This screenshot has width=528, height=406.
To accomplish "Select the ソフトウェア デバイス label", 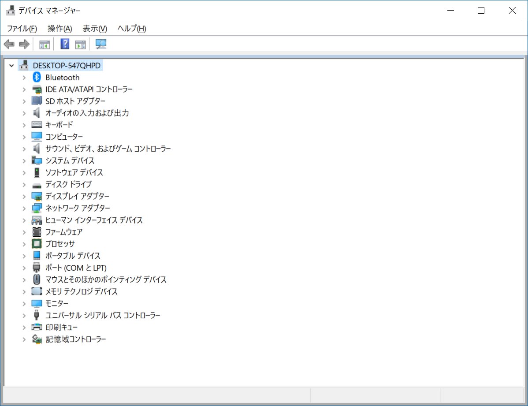I will [74, 172].
